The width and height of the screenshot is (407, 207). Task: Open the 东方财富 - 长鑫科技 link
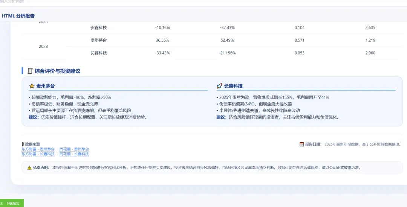point(38,154)
